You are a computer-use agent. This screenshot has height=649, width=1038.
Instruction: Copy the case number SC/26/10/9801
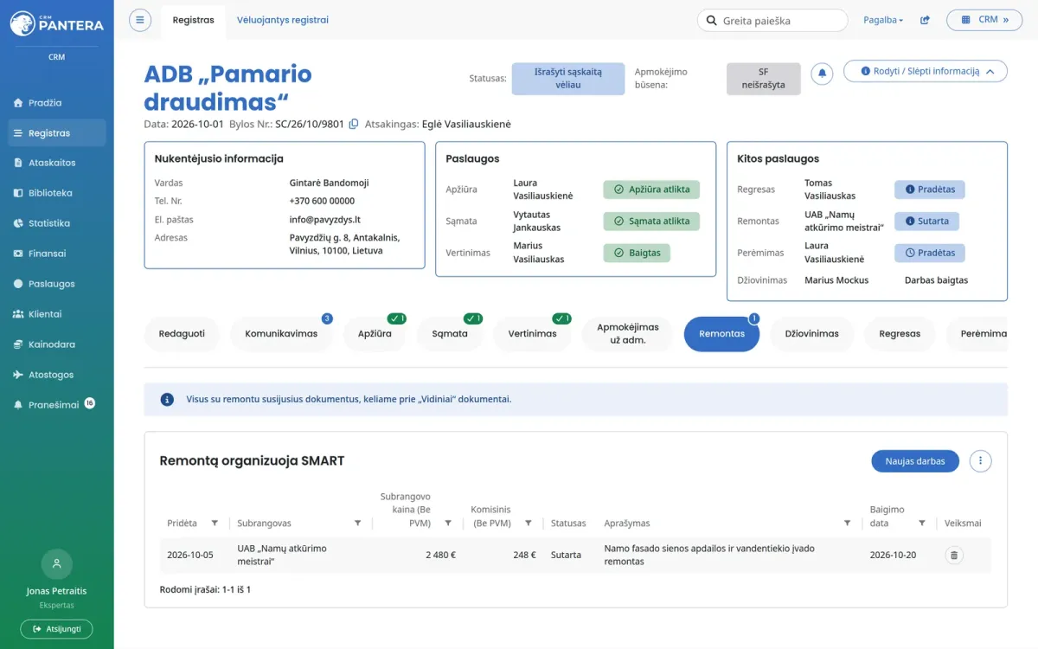pos(354,124)
